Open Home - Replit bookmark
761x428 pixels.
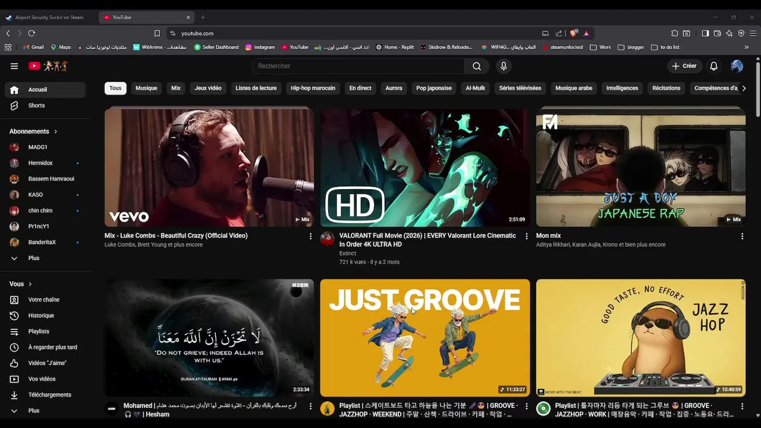(395, 47)
